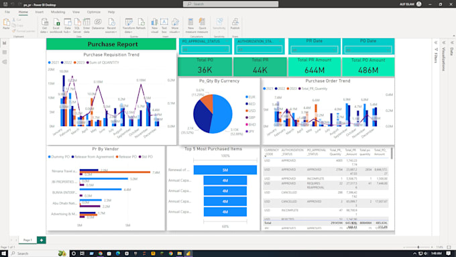Open the Get data dropdown

point(44,25)
